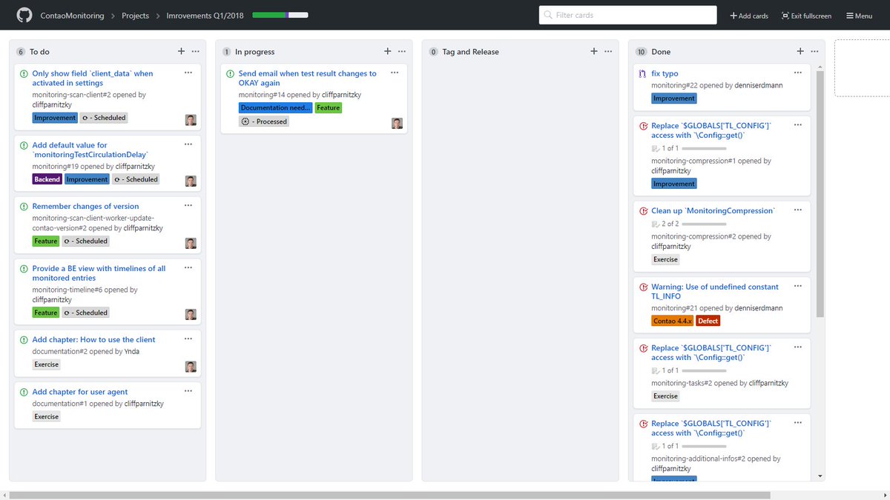Click author link Ynda on documentation#2 card
The height and width of the screenshot is (500, 890).
[x=133, y=351]
